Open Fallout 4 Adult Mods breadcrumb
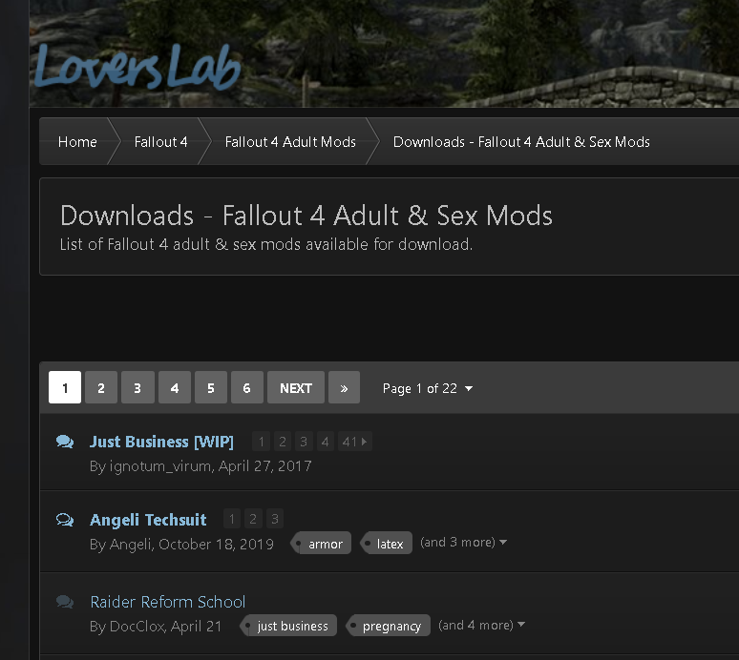This screenshot has width=739, height=660. tap(290, 142)
